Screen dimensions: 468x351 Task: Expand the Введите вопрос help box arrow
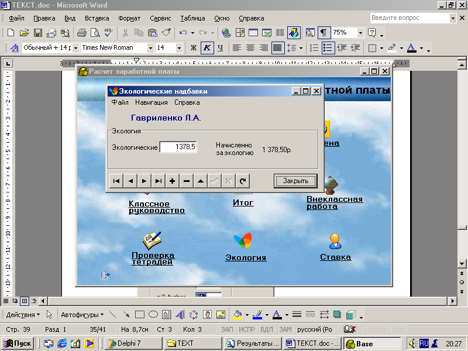tap(453, 18)
